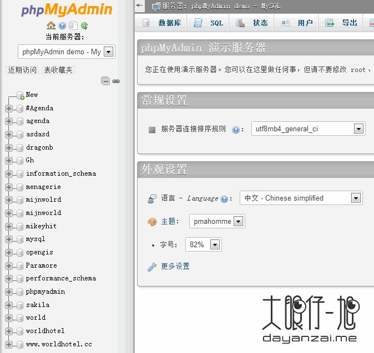
Task: Expand the worldhotel database node
Action: 8,331
